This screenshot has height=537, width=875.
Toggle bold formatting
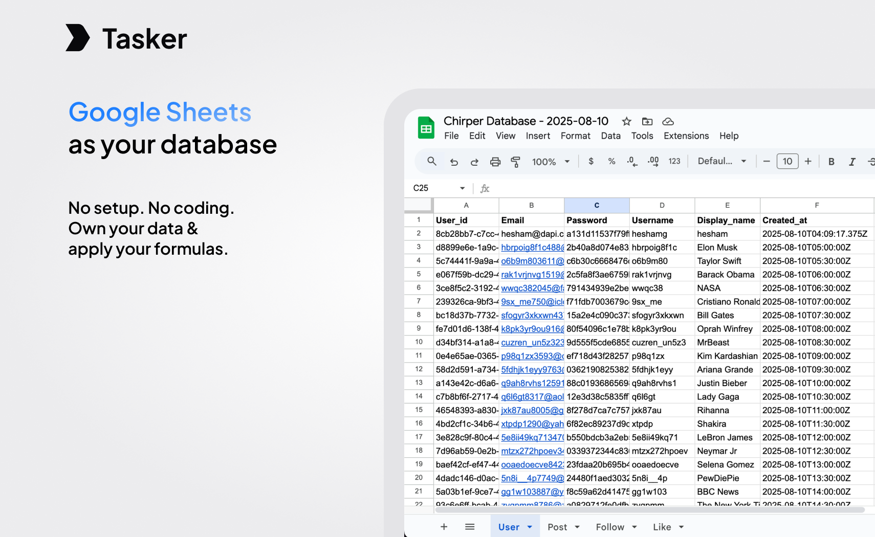(x=832, y=162)
